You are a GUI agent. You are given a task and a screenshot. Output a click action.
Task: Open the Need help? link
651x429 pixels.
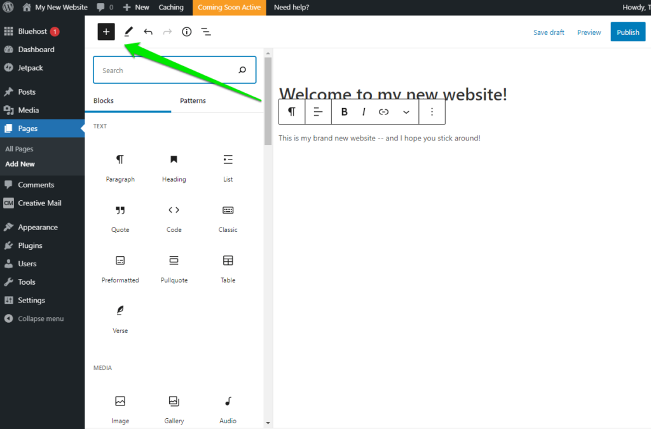(291, 7)
